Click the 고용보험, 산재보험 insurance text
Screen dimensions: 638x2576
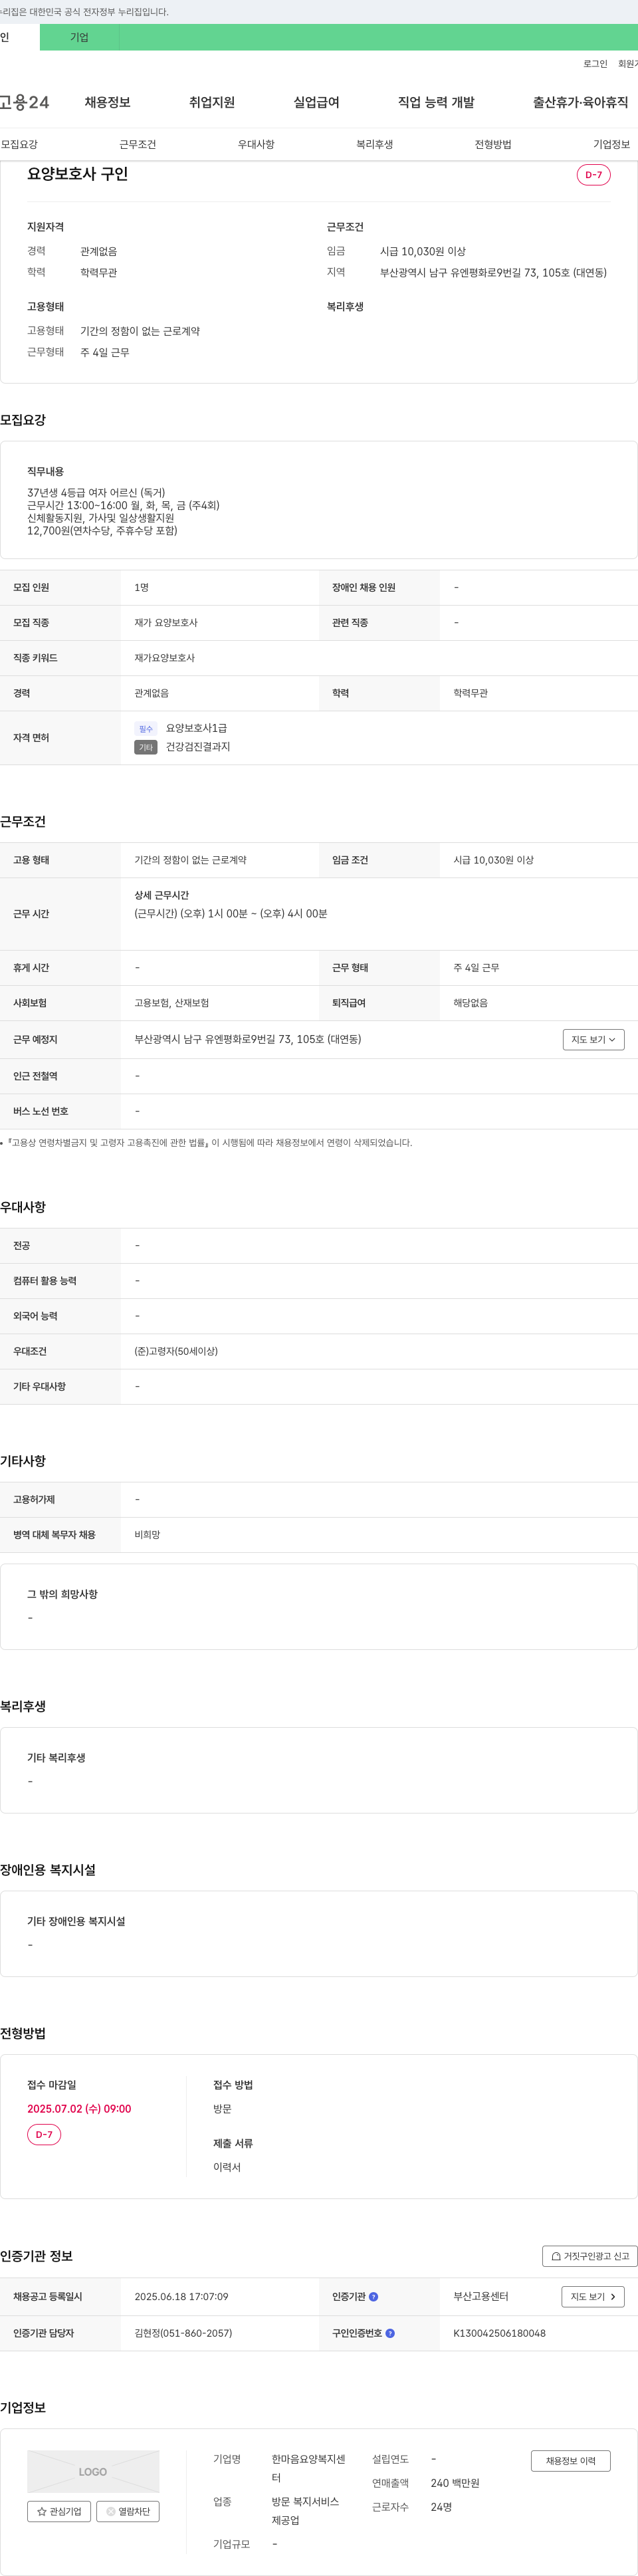[x=172, y=1003]
